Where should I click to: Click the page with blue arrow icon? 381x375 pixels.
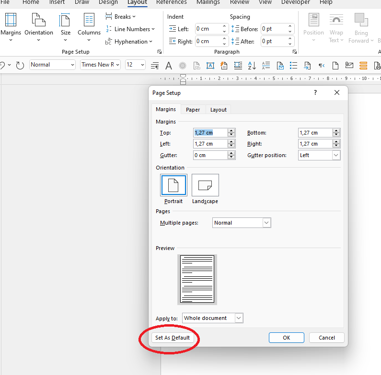pos(307,65)
